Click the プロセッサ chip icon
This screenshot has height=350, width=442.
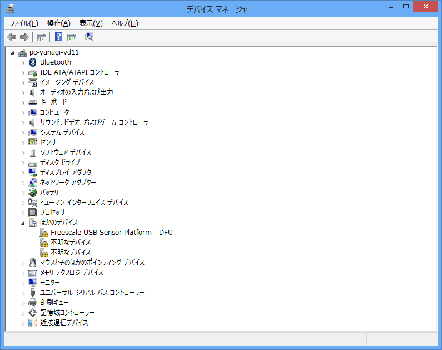pyautogui.click(x=33, y=213)
